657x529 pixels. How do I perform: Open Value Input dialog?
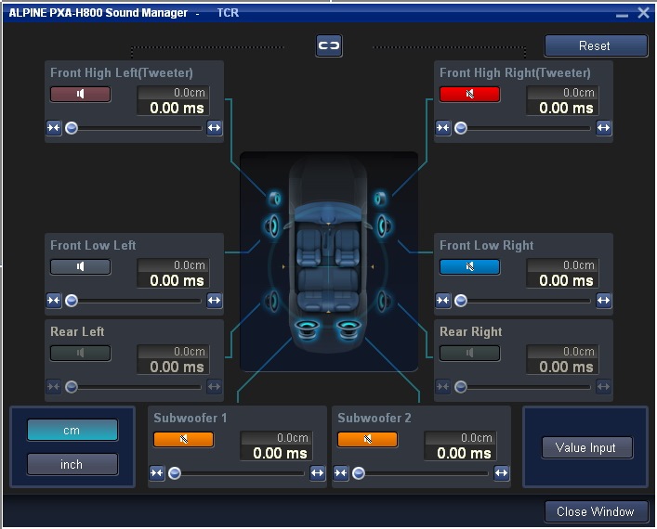point(587,448)
